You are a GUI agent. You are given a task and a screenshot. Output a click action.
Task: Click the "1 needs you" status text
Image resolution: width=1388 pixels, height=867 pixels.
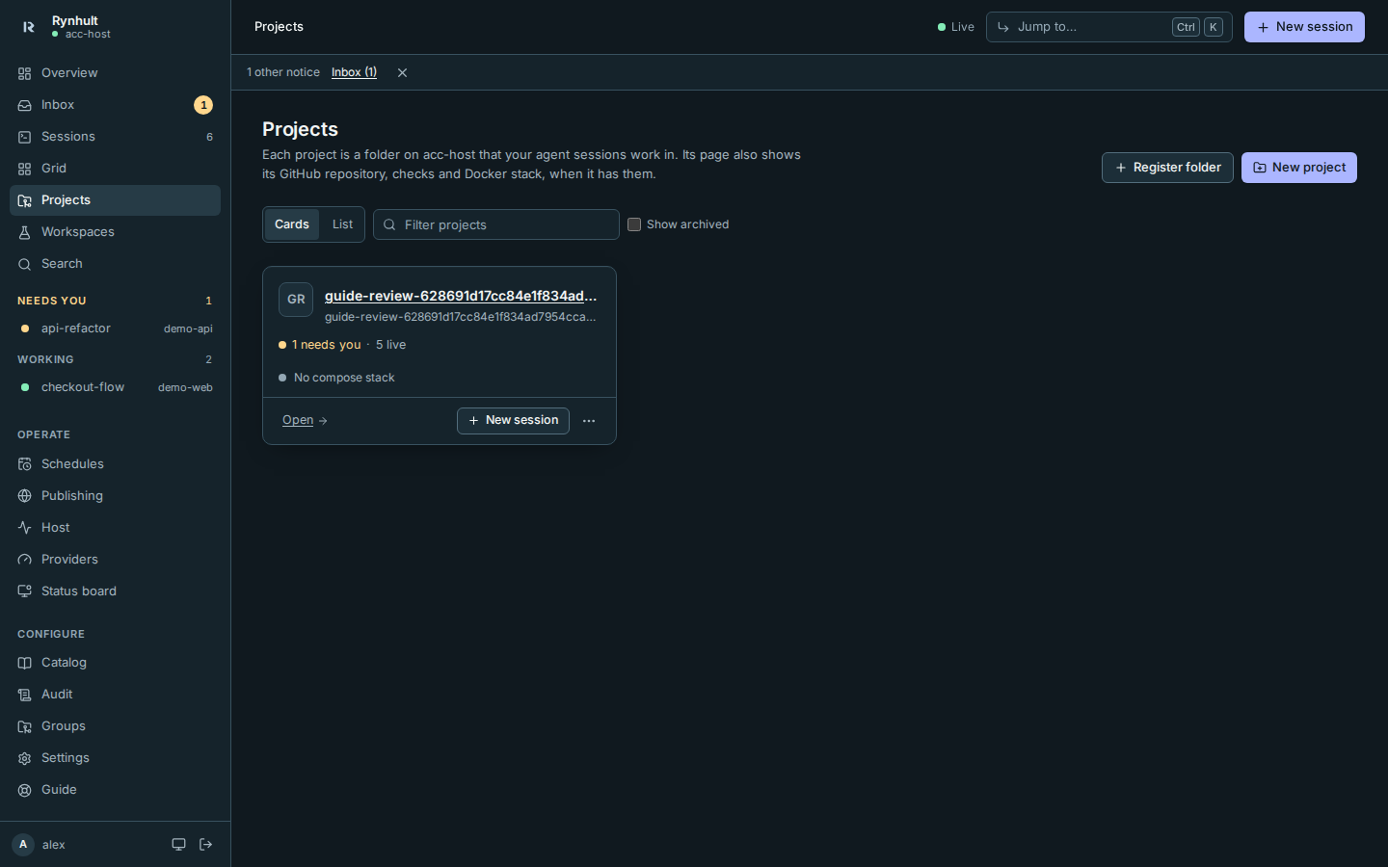click(327, 345)
